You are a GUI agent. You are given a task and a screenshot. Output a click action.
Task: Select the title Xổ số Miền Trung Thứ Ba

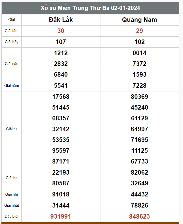75,8
